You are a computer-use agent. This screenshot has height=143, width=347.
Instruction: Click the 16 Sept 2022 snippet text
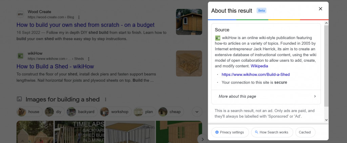click(x=91, y=36)
